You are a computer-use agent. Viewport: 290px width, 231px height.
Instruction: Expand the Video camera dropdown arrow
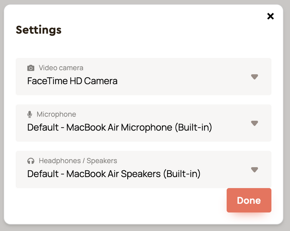point(254,77)
